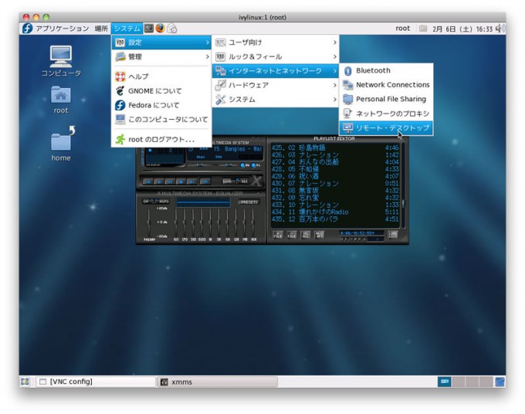Click the playlist misc options button
The height and width of the screenshot is (414, 525).
(320, 235)
